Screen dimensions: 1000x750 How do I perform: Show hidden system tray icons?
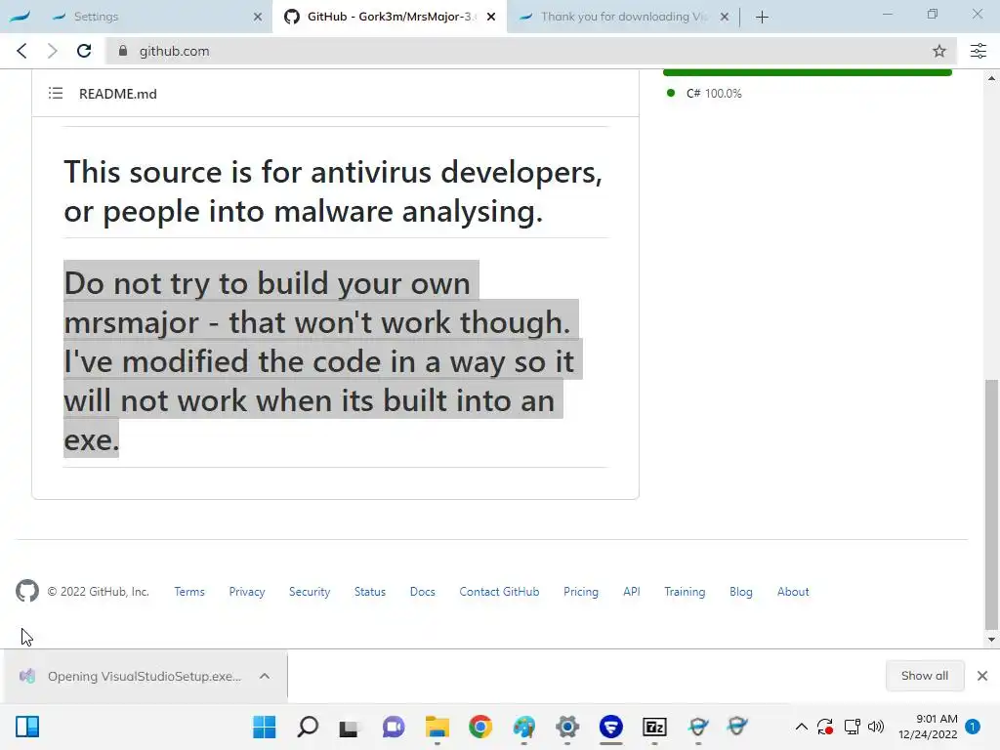tap(801, 727)
